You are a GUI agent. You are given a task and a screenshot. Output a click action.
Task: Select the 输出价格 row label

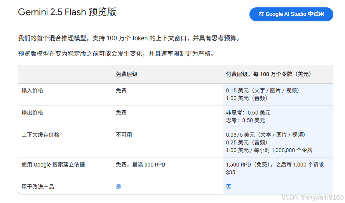[x=32, y=113]
